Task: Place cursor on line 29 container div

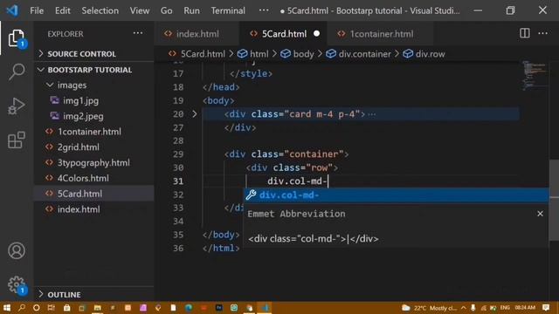Action: coord(286,154)
